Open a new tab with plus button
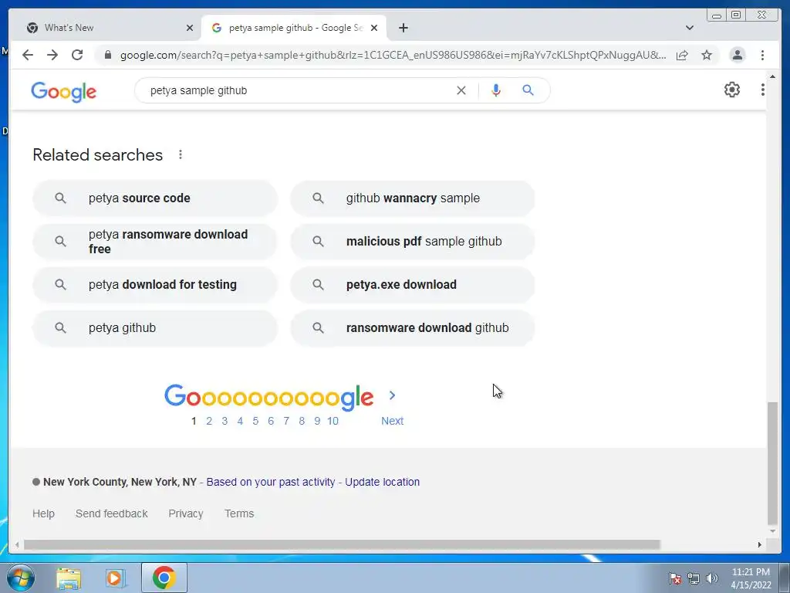Screen dimensions: 790x593 point(403,28)
